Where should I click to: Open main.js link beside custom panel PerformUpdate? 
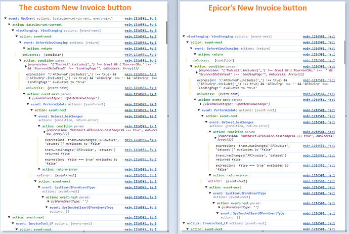pyautogui.click(x=141, y=104)
